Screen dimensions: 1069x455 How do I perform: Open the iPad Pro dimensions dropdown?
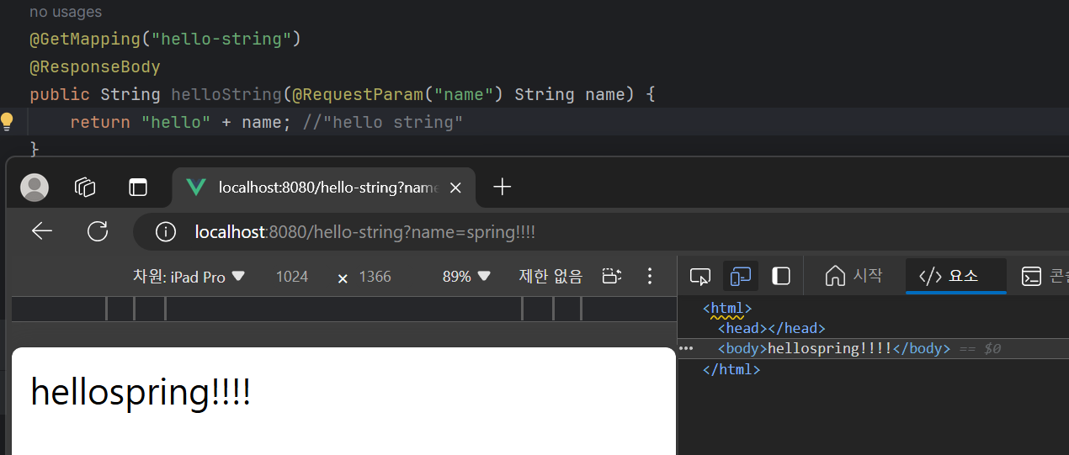[189, 276]
